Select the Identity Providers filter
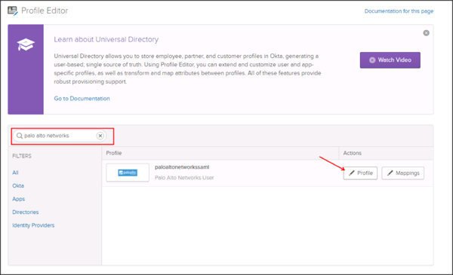 pos(33,225)
